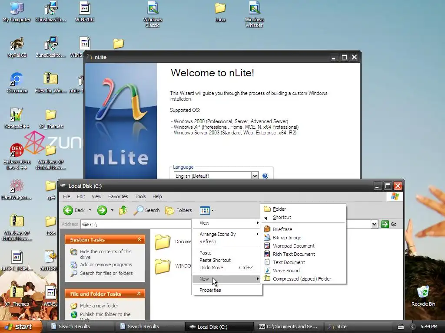445x333 pixels.
Task: Create a new Shortcut from submenu
Action: click(x=303, y=218)
